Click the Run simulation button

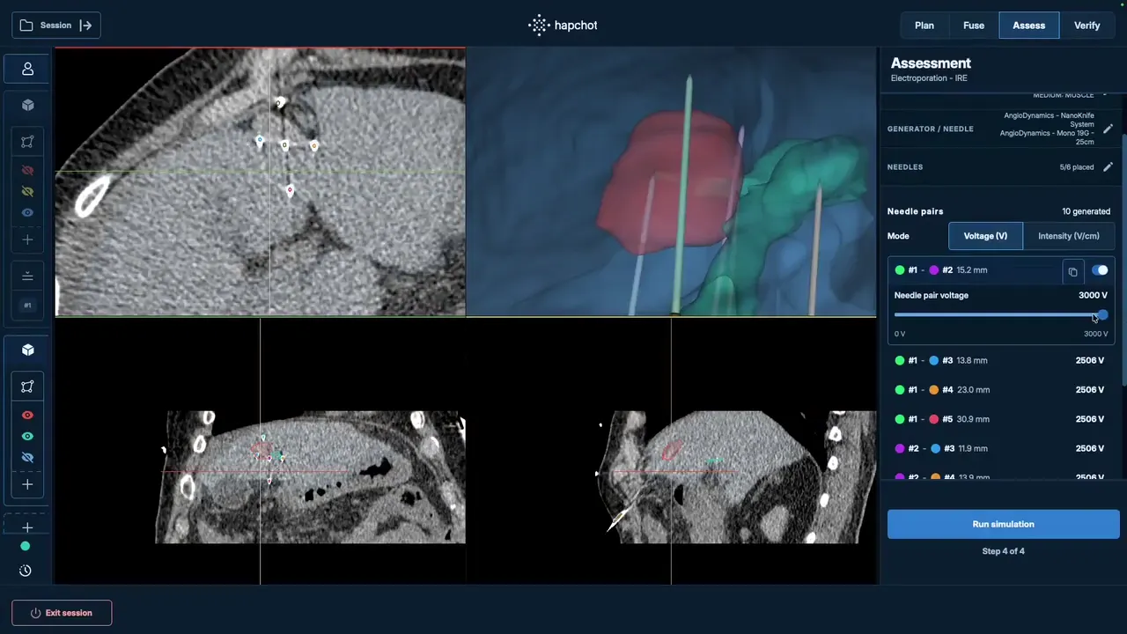[1003, 524]
